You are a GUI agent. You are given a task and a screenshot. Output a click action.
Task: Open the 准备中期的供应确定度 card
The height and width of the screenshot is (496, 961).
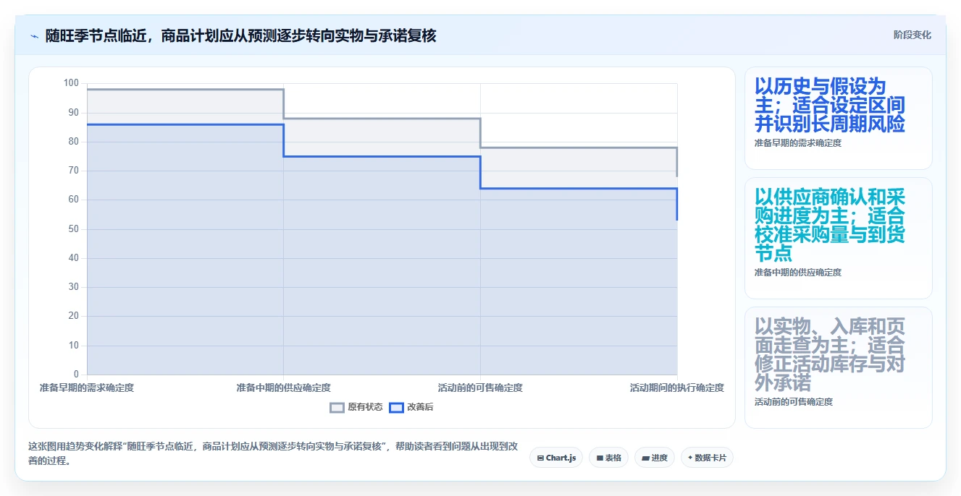tap(838, 239)
